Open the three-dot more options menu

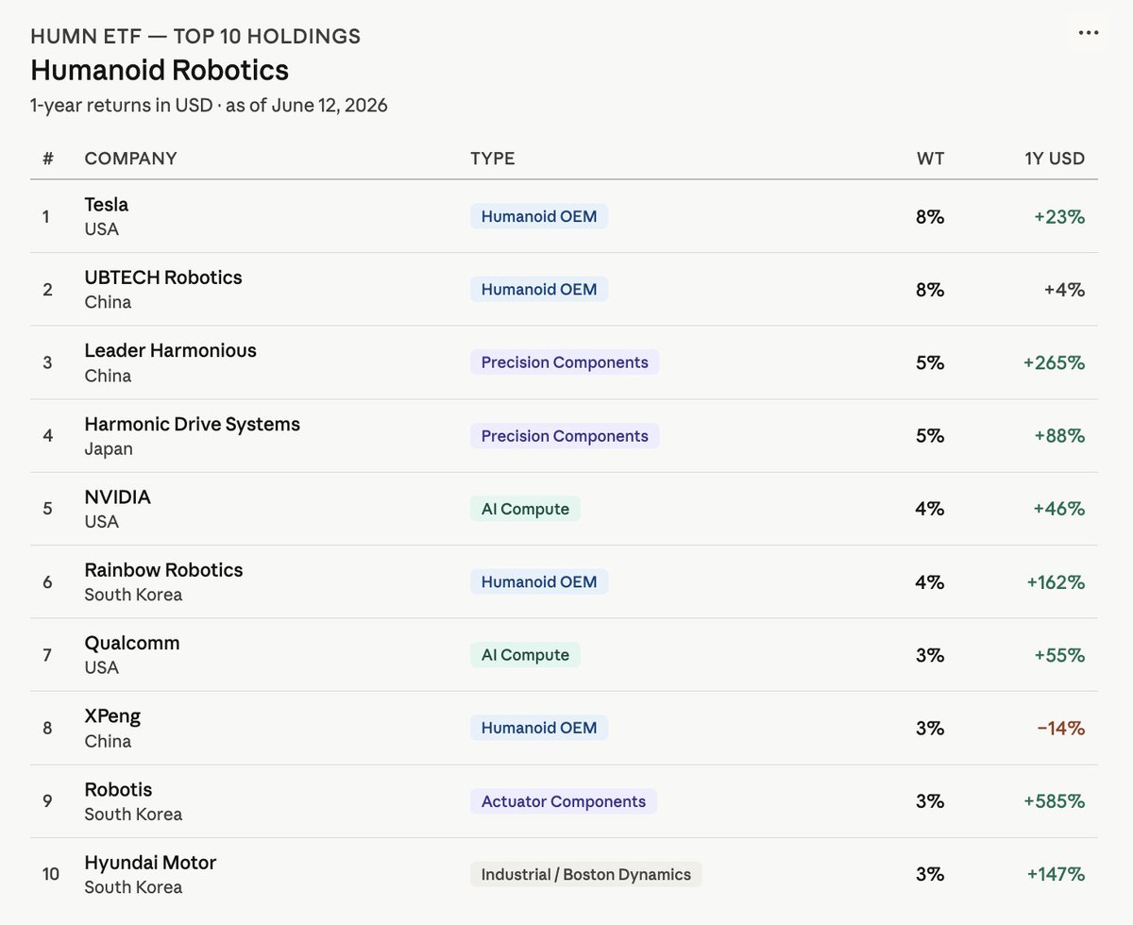[1088, 33]
